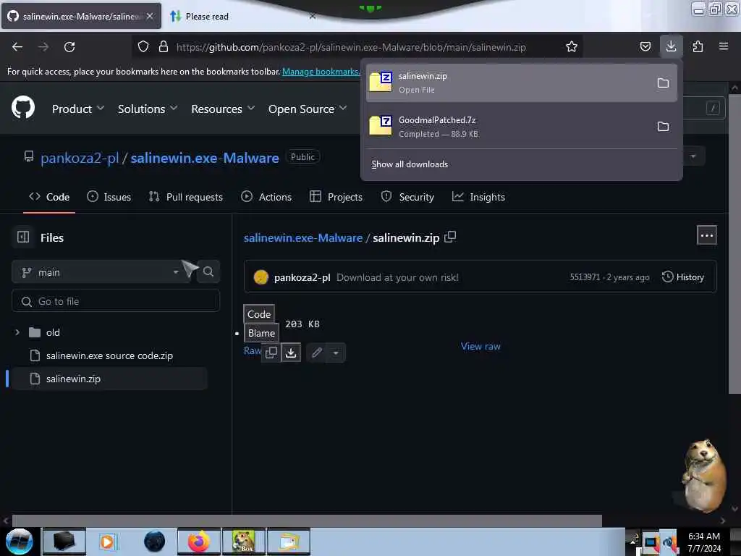Select salinewin.zip in file tree

tap(109, 379)
